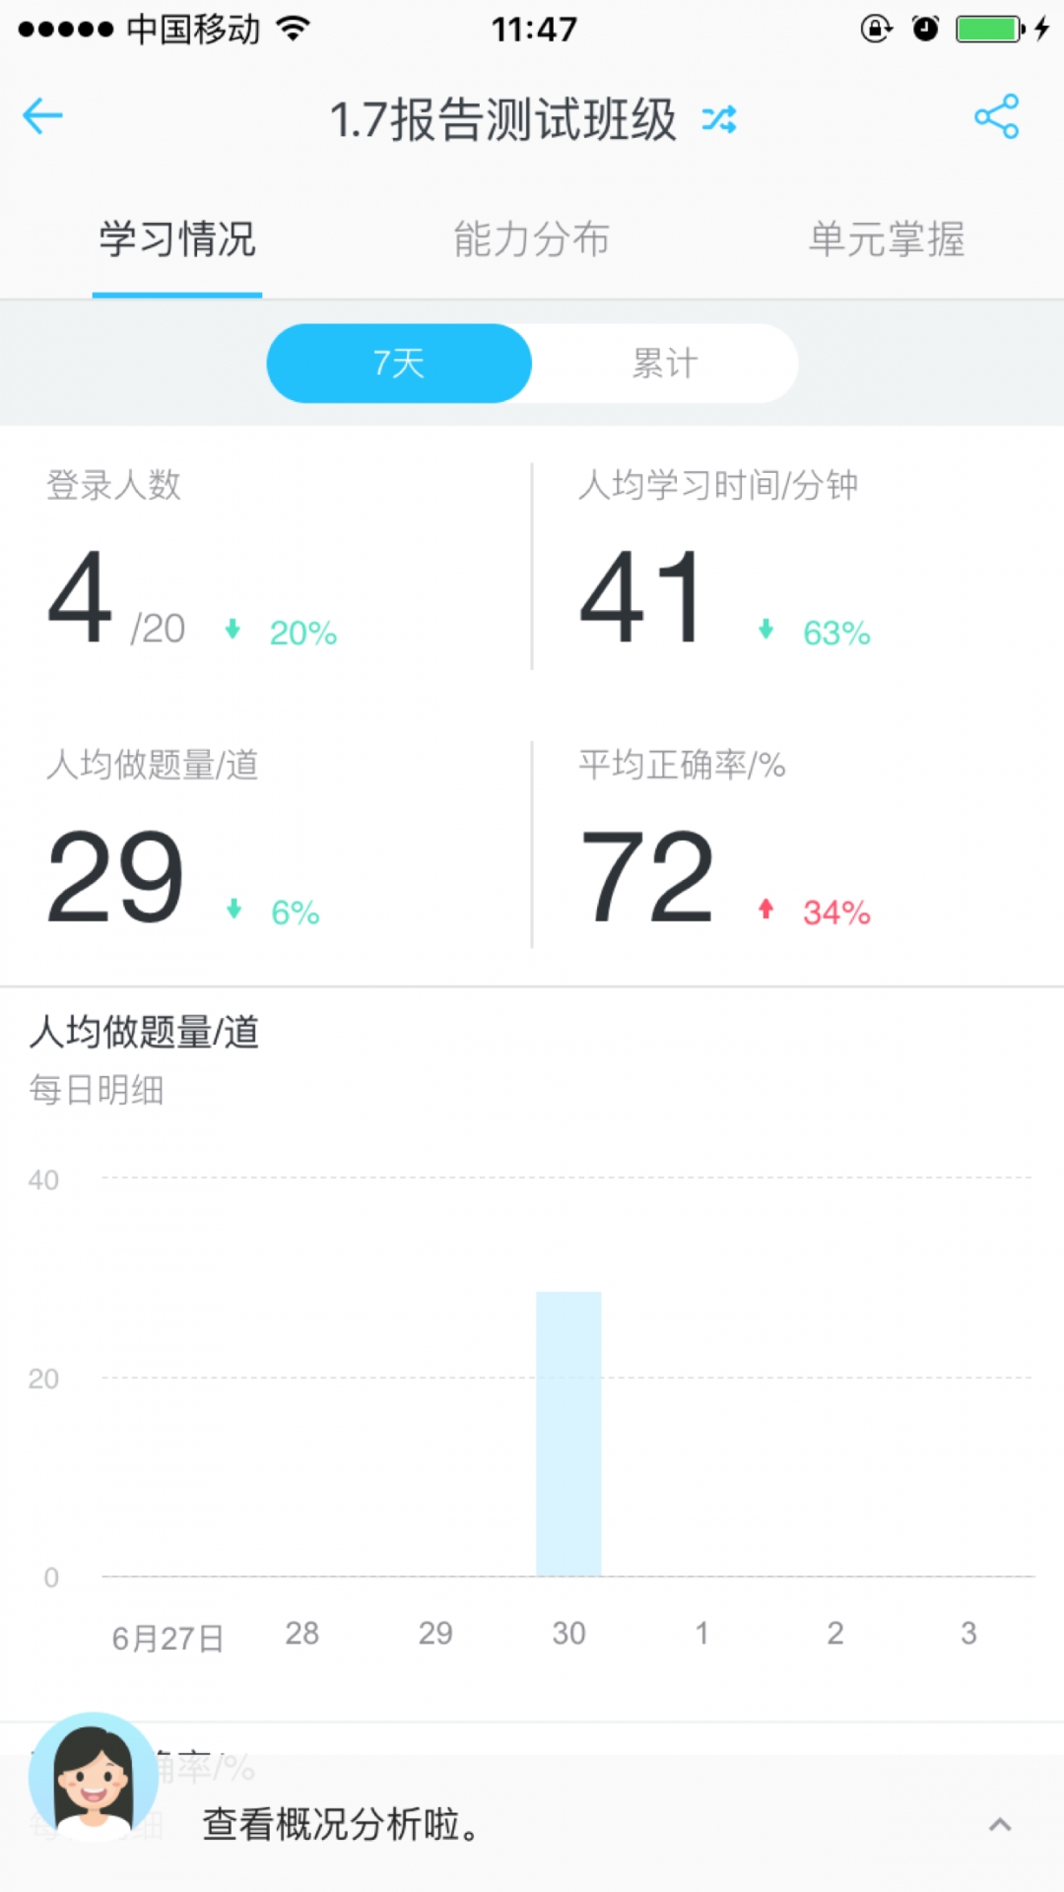1064x1892 pixels.
Task: Tap the Wi-Fi status icon
Action: [x=293, y=29]
